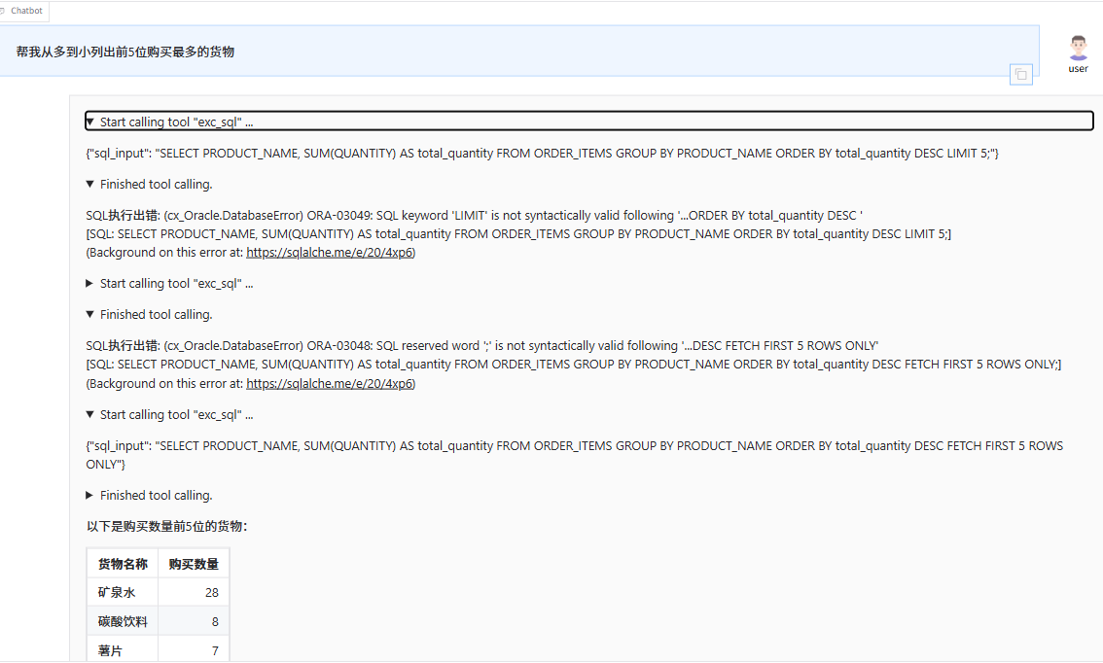The height and width of the screenshot is (663, 1103).
Task: Collapse second 'Finished tool calling.' section
Action: (149, 314)
